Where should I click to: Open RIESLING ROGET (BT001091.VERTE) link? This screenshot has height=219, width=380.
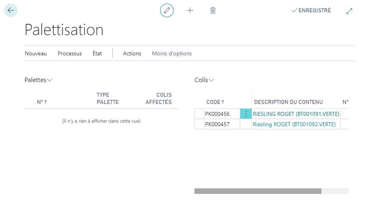(296, 114)
